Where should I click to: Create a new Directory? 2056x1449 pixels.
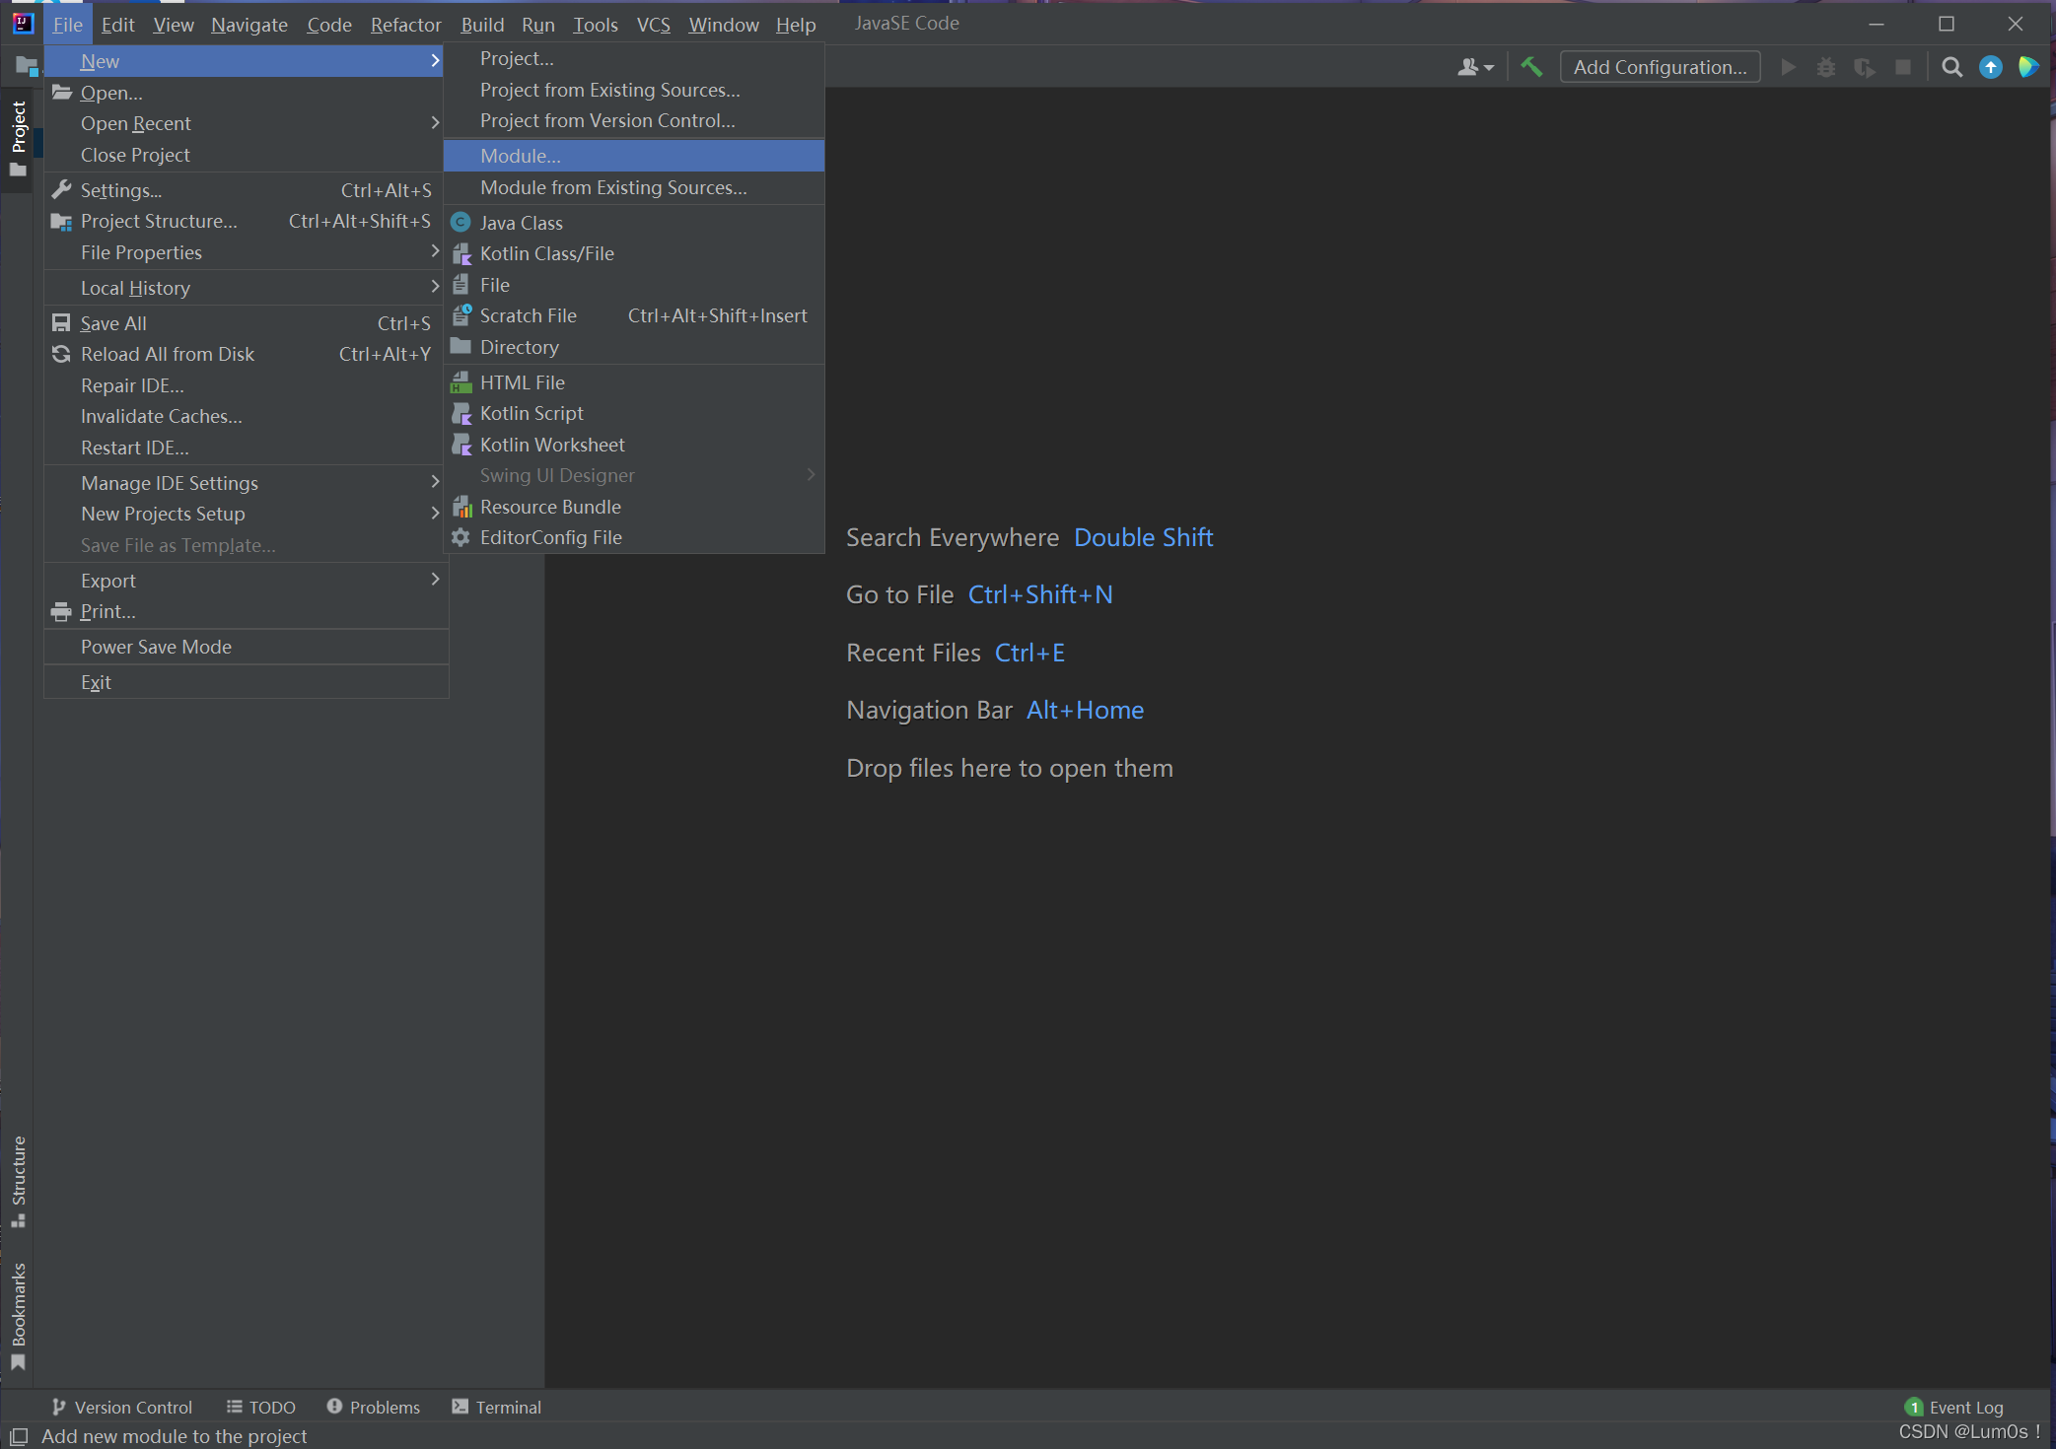click(634, 347)
